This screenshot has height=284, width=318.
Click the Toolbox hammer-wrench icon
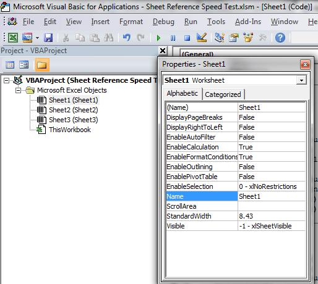pyautogui.click(x=262, y=38)
